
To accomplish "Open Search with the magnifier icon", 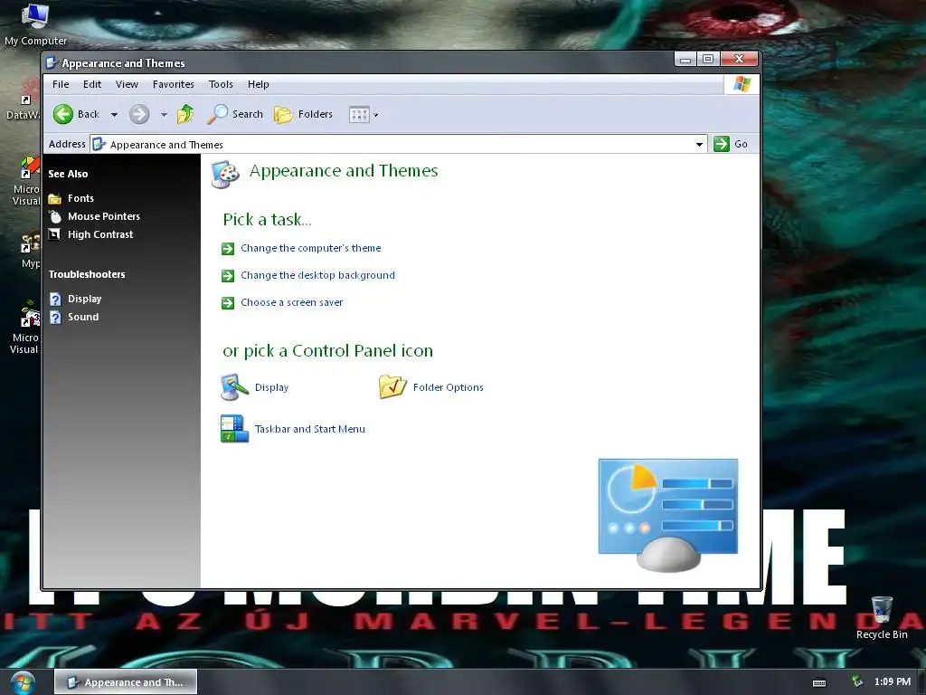I will coord(217,114).
